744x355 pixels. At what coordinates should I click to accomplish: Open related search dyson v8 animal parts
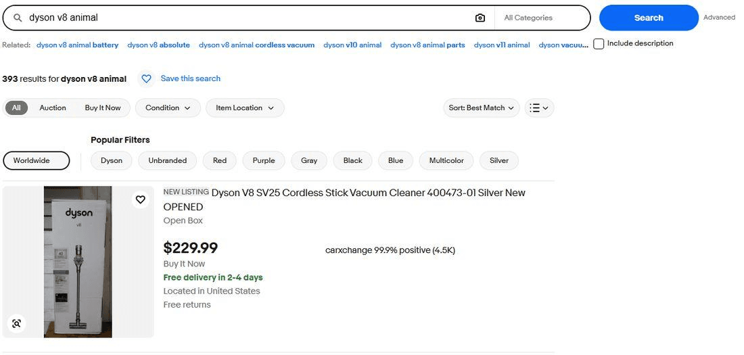point(427,45)
